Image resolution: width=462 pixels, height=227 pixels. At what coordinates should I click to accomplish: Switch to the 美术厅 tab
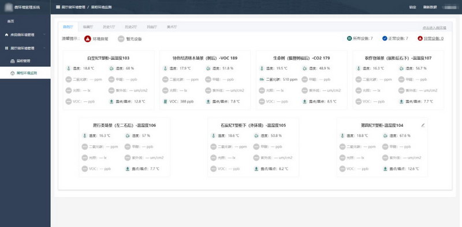(172, 27)
